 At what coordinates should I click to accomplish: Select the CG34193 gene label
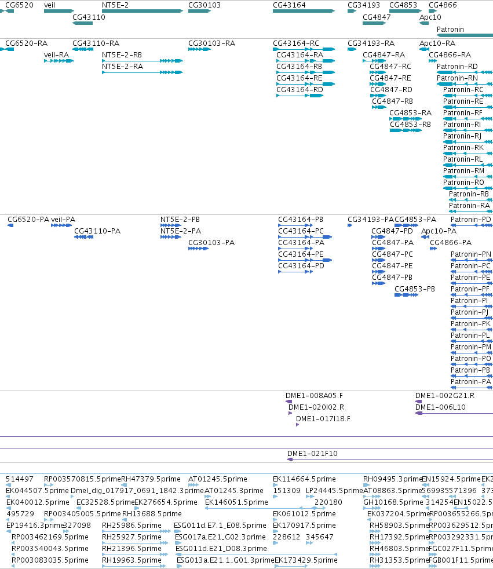pos(364,5)
